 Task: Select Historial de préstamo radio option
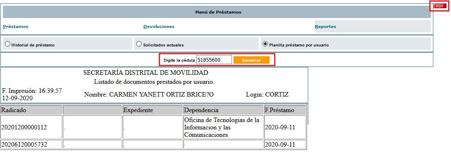click(8, 44)
